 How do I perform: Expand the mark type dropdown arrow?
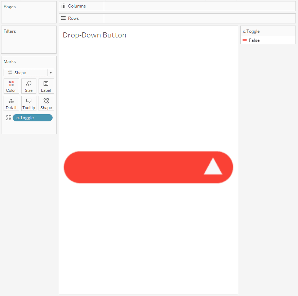(50, 73)
